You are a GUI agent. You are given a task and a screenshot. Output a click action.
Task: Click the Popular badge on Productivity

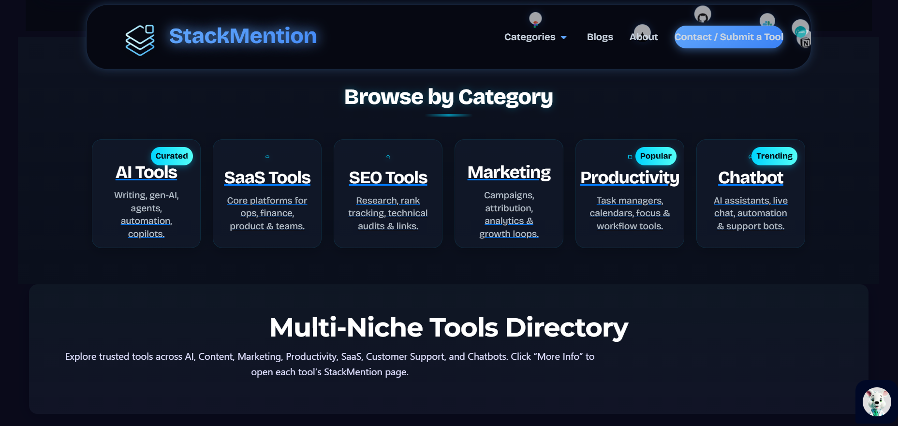coord(656,156)
